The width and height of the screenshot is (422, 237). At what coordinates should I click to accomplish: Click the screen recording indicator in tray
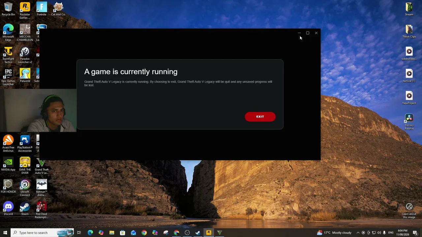click(363, 233)
